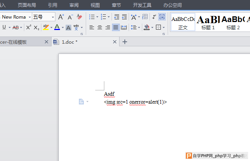Screen dimensions: 250x161
Task: Apply superscript X² formatting
Action: coord(29,27)
